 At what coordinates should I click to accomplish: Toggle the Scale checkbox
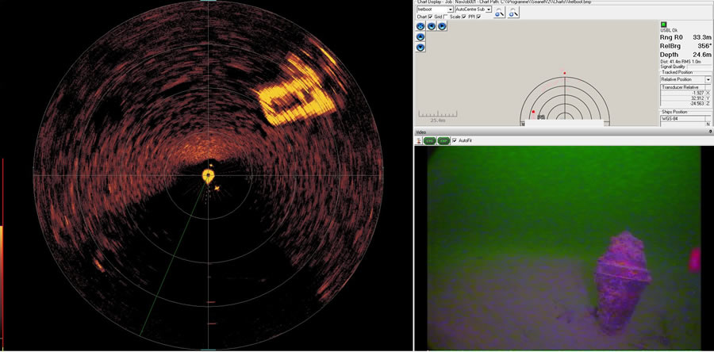[x=465, y=17]
